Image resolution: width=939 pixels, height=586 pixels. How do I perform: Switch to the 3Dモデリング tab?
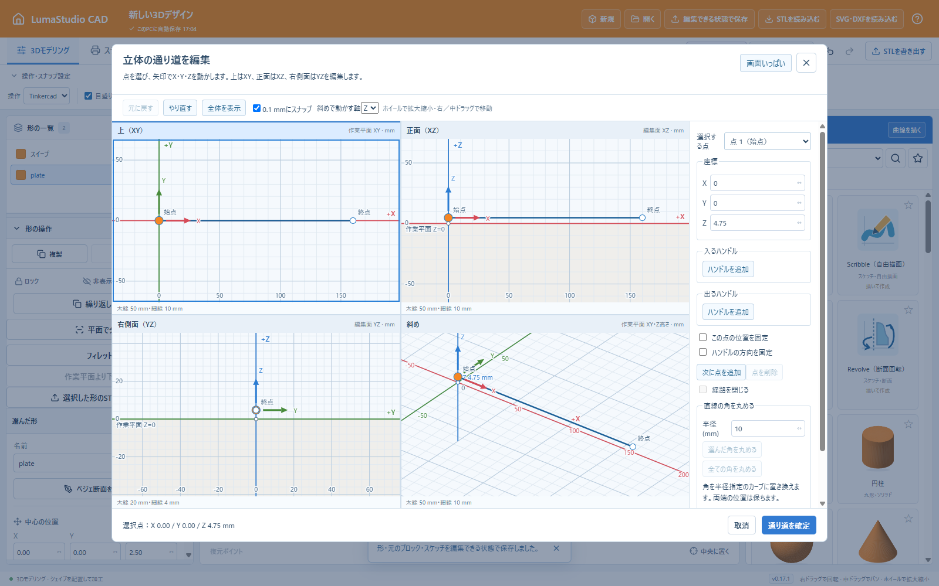coord(43,51)
